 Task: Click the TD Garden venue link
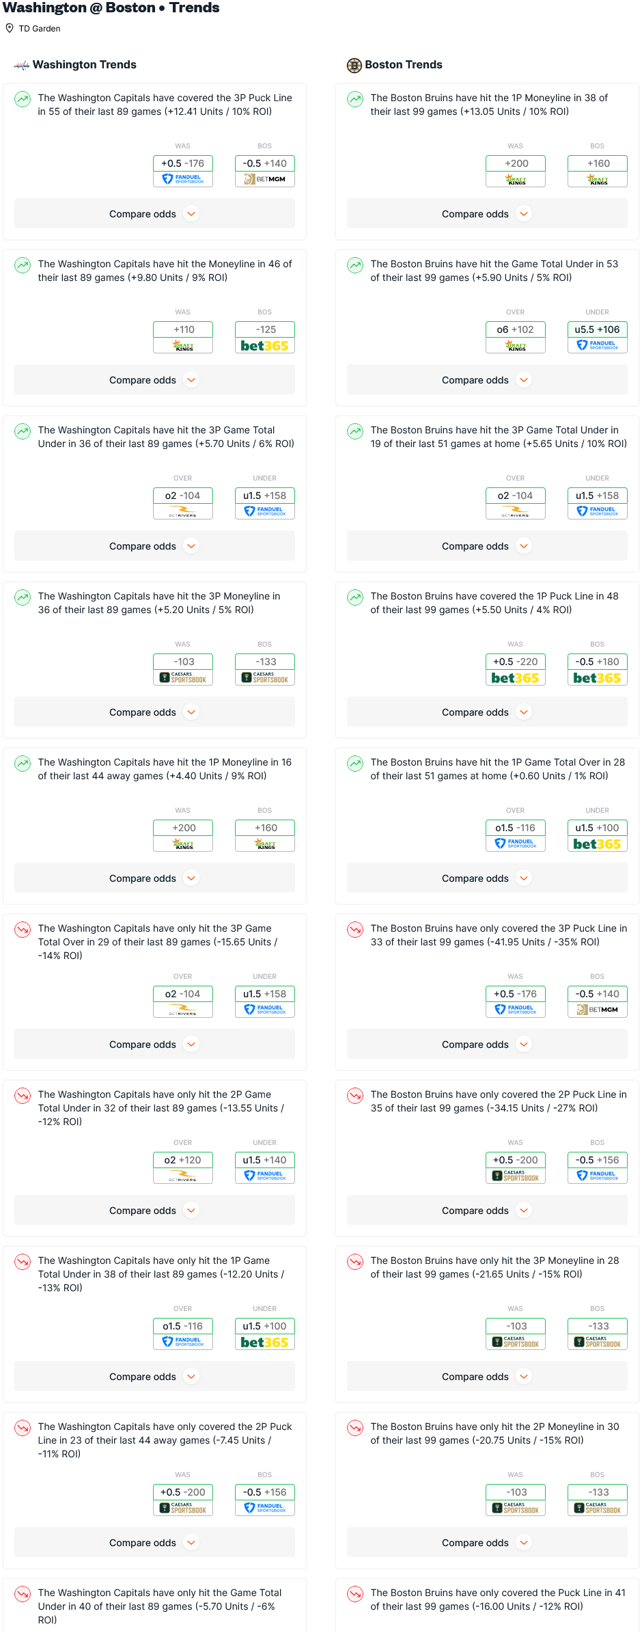40,29
